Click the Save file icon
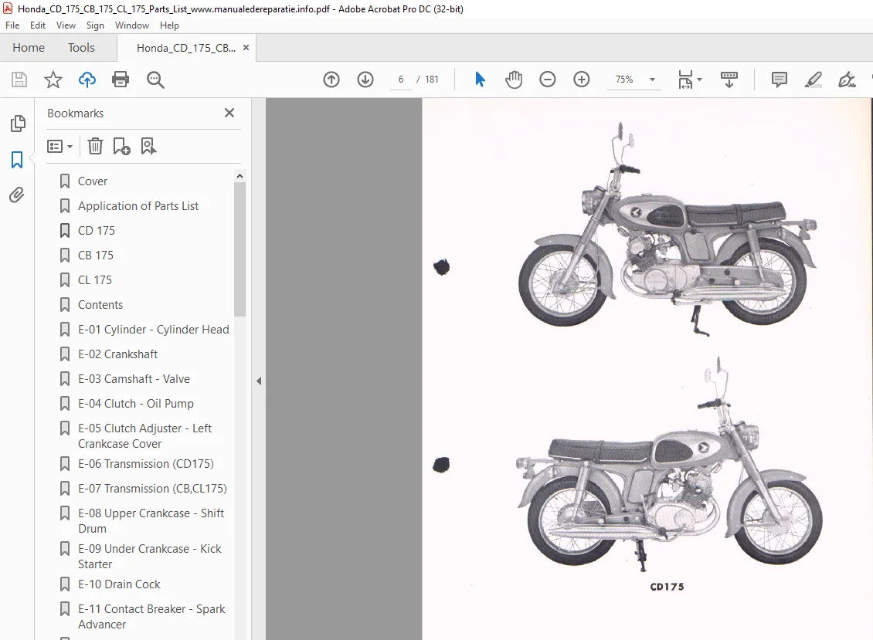This screenshot has height=640, width=873. (x=19, y=80)
